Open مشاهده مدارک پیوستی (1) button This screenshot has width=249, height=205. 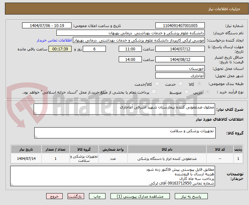pyautogui.click(x=140, y=196)
